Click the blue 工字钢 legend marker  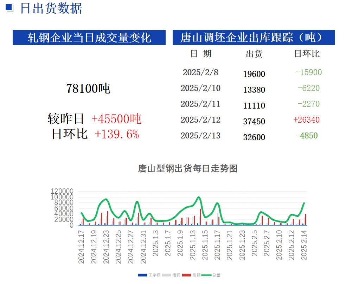click(142, 275)
